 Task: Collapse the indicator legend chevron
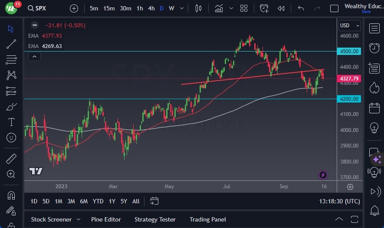pos(34,56)
